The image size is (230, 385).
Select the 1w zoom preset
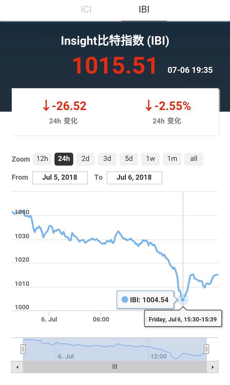click(x=150, y=159)
